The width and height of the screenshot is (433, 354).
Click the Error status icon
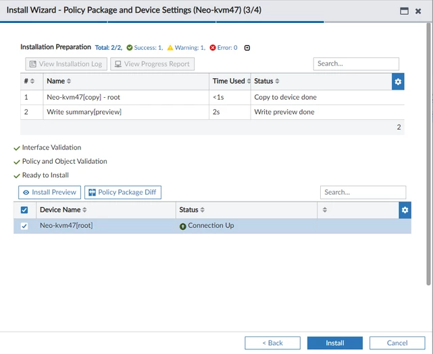(x=213, y=48)
